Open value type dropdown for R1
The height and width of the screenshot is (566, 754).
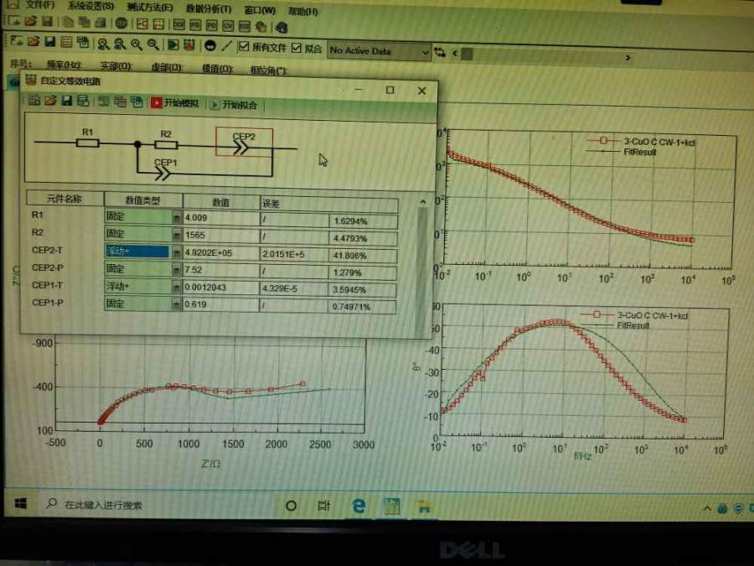click(x=176, y=217)
